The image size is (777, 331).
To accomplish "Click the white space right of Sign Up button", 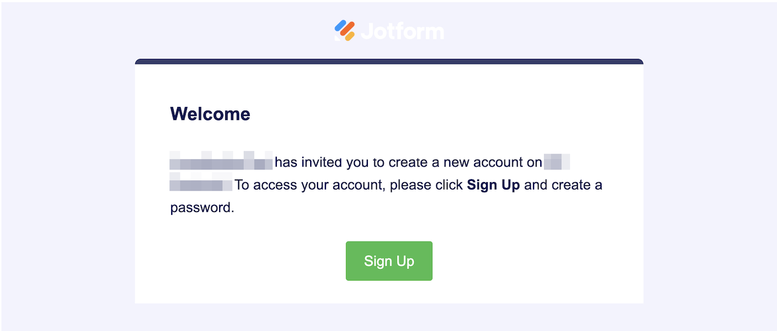I will pyautogui.click(x=534, y=261).
